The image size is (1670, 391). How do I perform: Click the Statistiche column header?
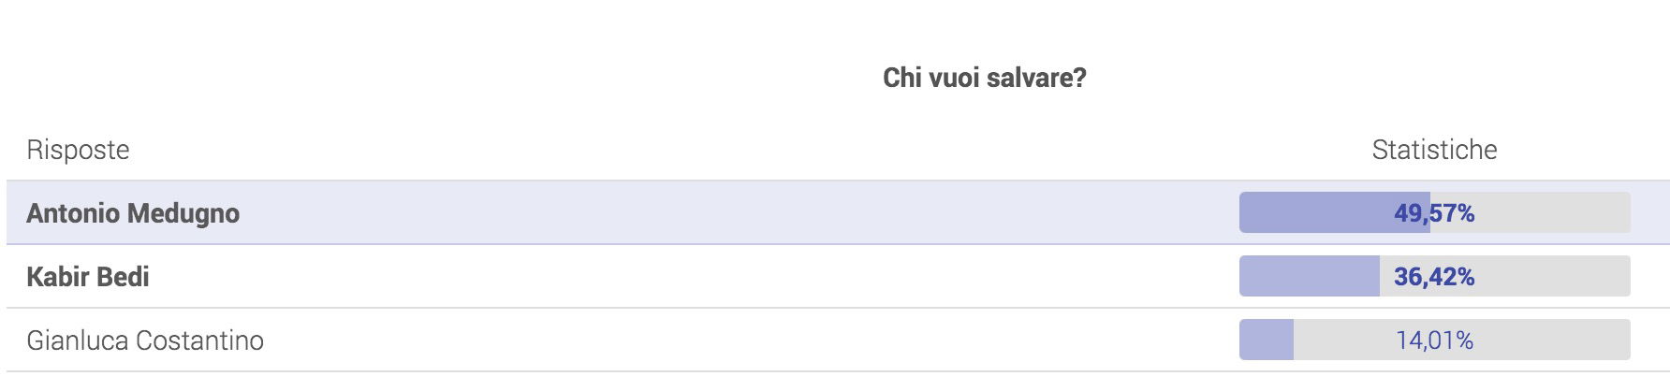(x=1434, y=150)
